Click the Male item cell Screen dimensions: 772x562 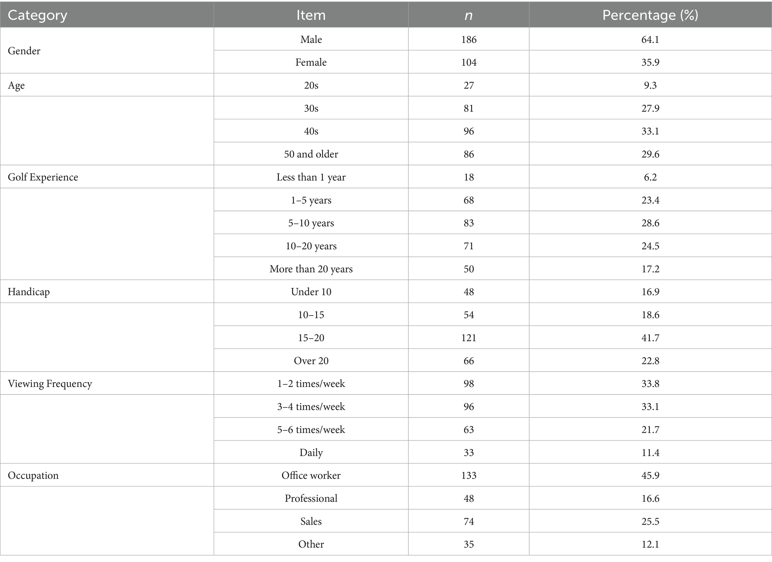[x=311, y=39]
